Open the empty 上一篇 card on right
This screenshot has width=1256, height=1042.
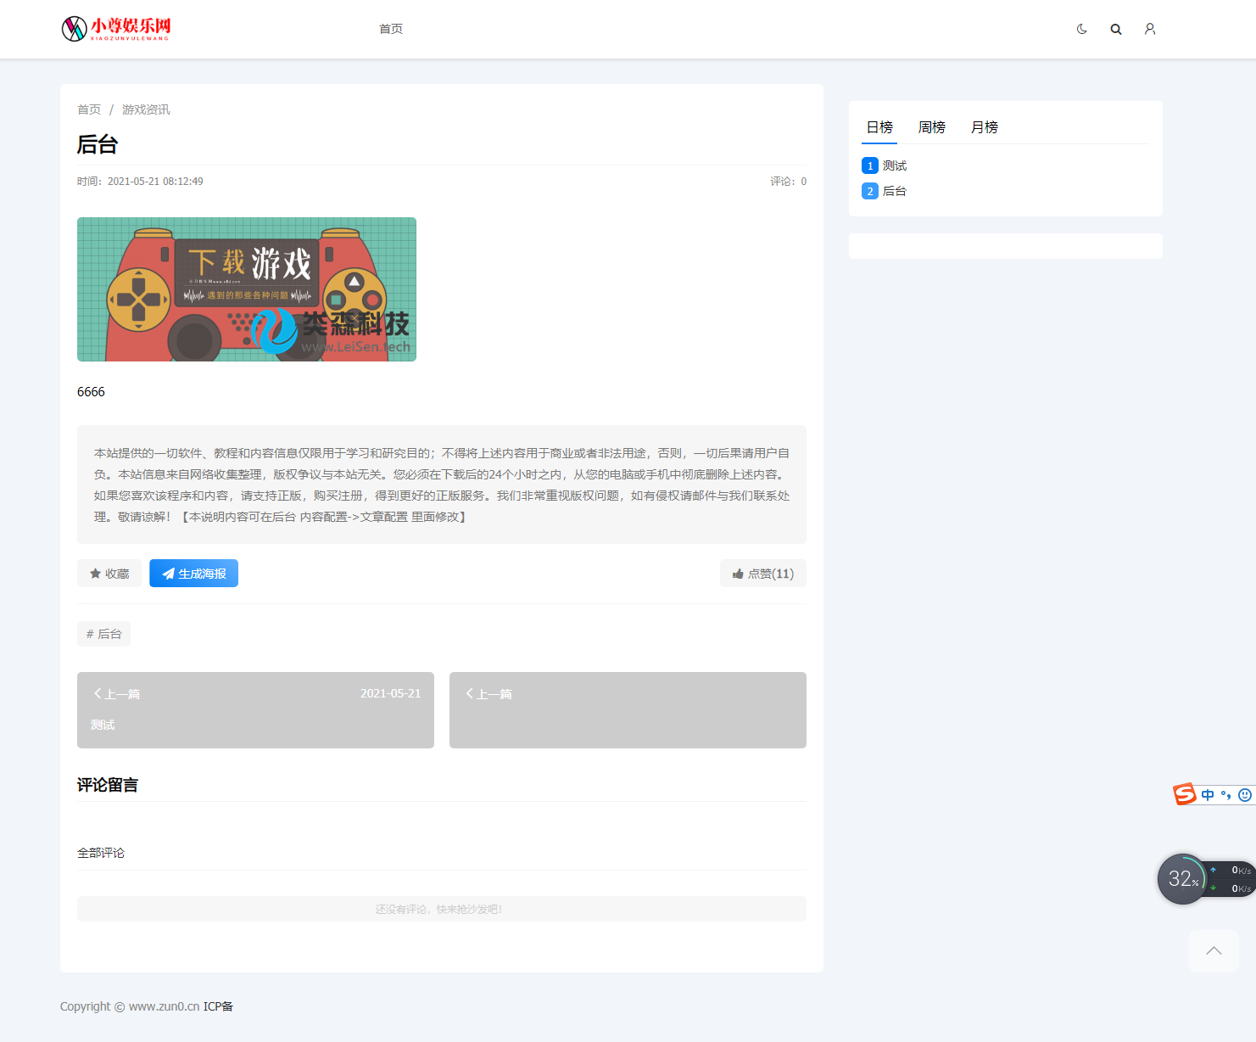pyautogui.click(x=628, y=710)
